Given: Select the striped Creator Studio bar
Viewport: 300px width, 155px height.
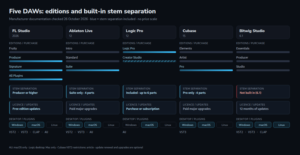Looking at the screenshot, I should [149, 61].
